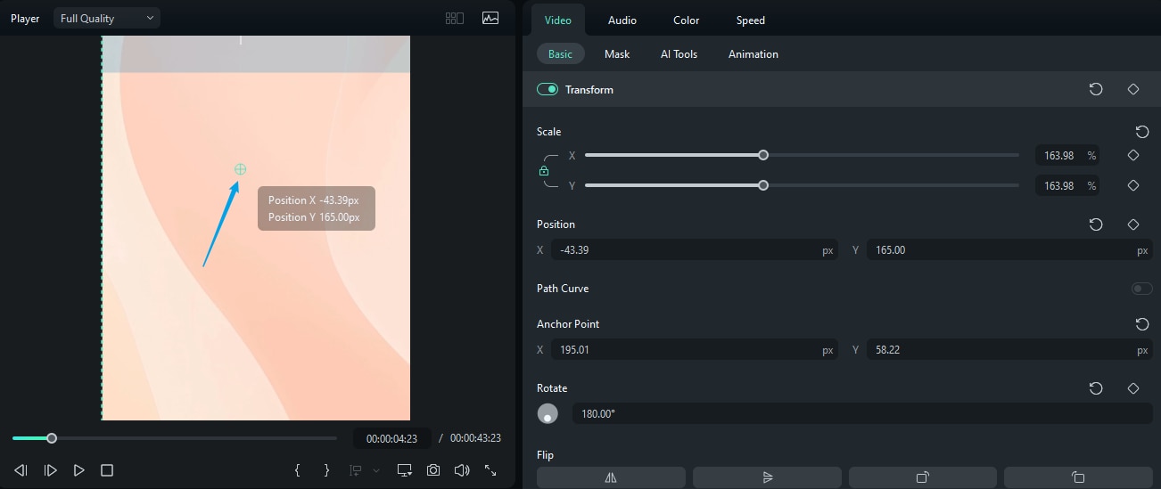Stop the preview playback
Screen dimensions: 1161x489
click(x=107, y=469)
